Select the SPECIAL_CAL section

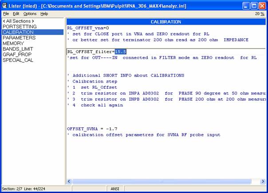pos(18,60)
